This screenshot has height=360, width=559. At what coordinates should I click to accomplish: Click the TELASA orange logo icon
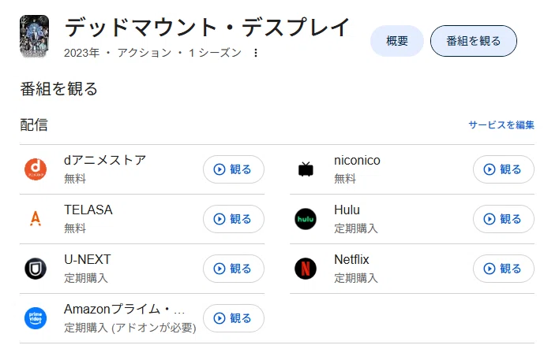coord(36,219)
